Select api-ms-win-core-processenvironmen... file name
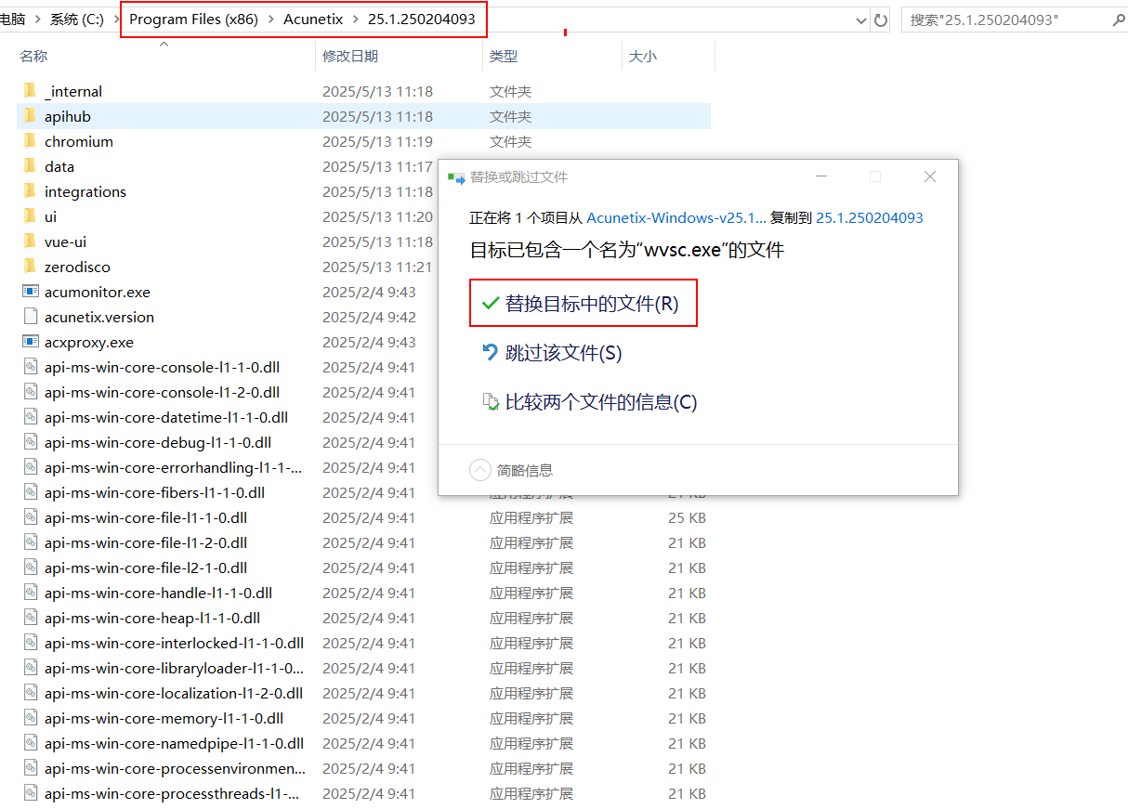The height and width of the screenshot is (809, 1128). [x=175, y=768]
